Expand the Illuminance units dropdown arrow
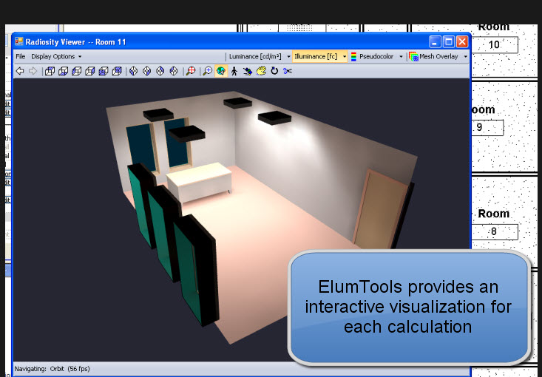542x377 pixels. [x=345, y=57]
